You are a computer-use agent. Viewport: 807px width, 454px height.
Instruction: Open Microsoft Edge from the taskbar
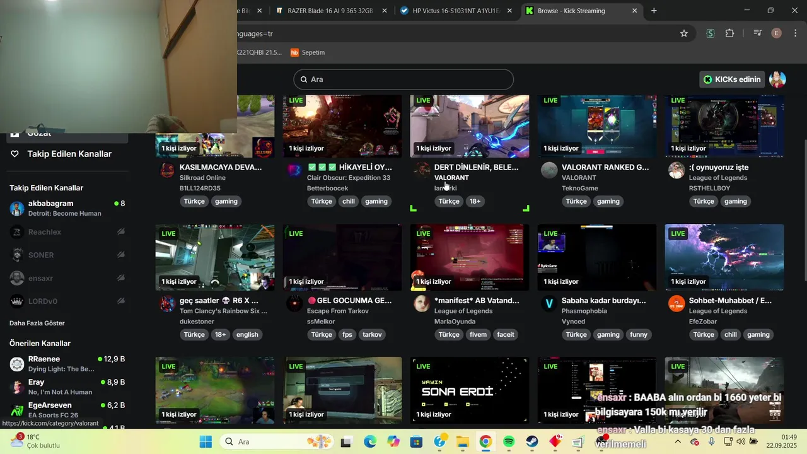[x=369, y=441]
